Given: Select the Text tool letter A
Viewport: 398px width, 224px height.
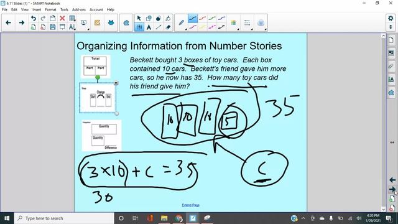Looking at the screenshot, I should tap(149, 27).
